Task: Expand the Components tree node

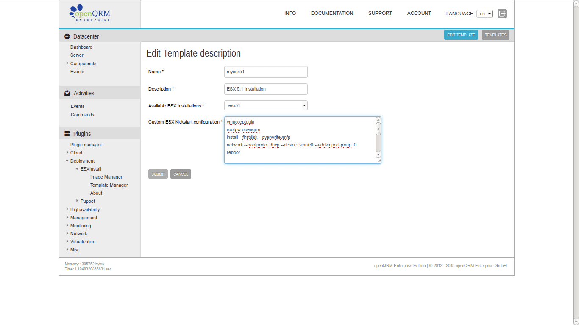Action: tap(67, 63)
